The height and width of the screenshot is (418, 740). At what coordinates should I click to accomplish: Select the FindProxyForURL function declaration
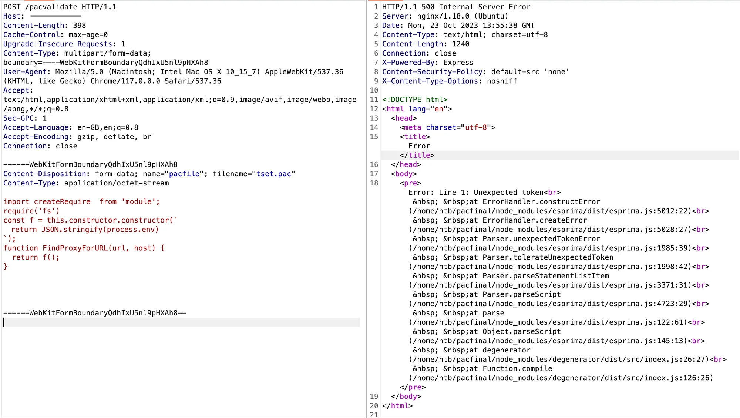[x=83, y=248]
